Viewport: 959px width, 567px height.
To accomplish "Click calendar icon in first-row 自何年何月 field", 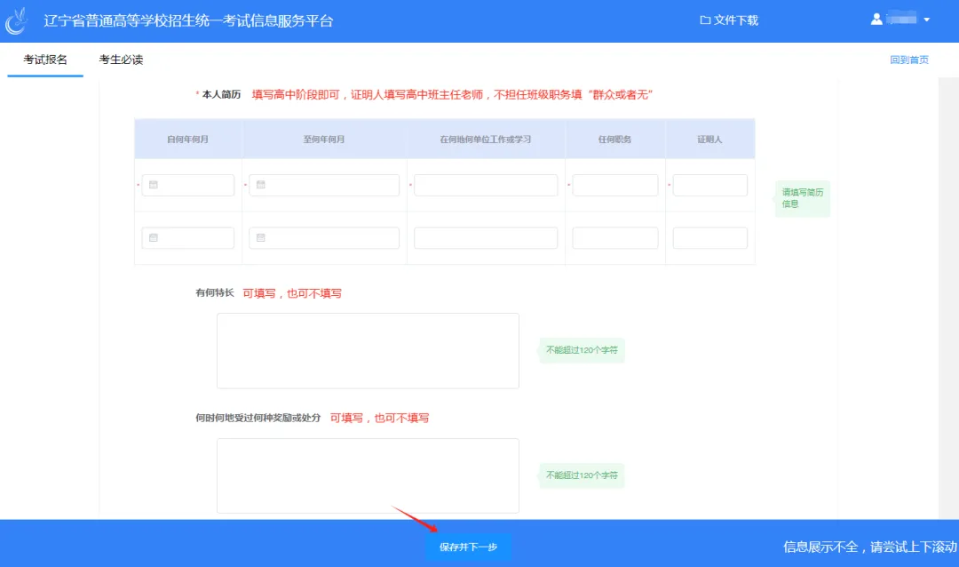I will click(x=154, y=185).
